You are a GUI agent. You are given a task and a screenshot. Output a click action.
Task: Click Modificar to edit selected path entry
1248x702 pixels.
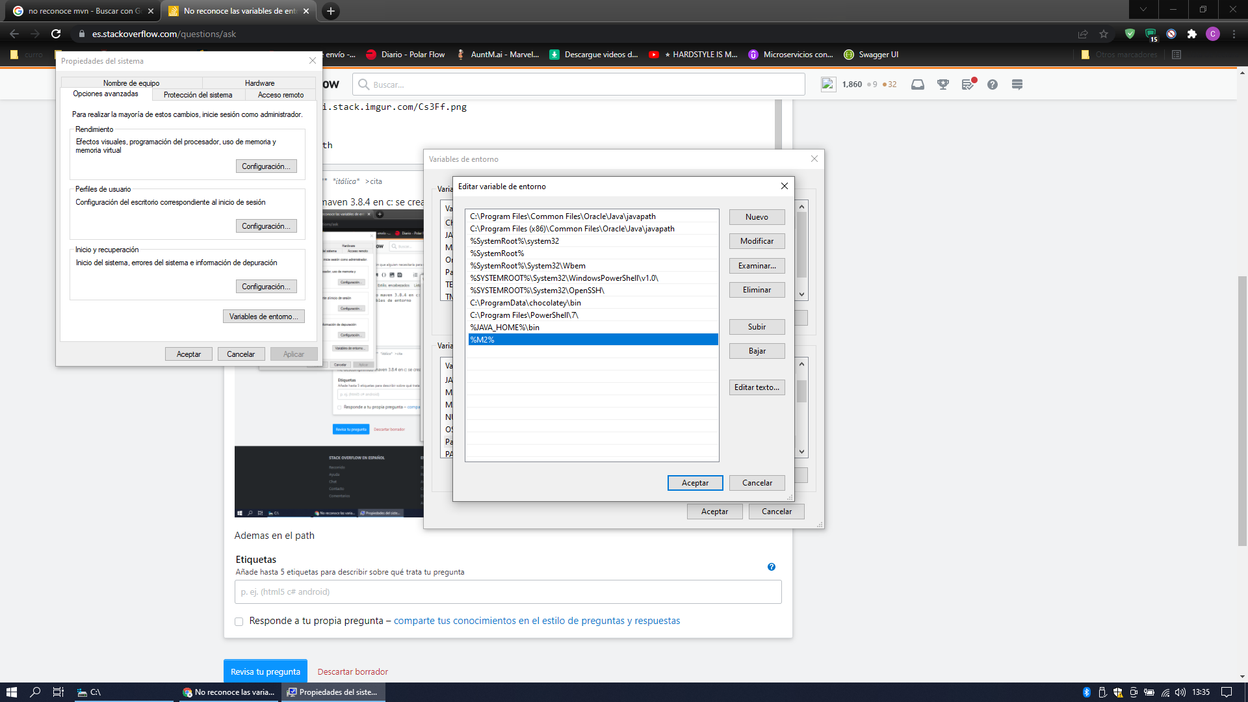click(757, 241)
